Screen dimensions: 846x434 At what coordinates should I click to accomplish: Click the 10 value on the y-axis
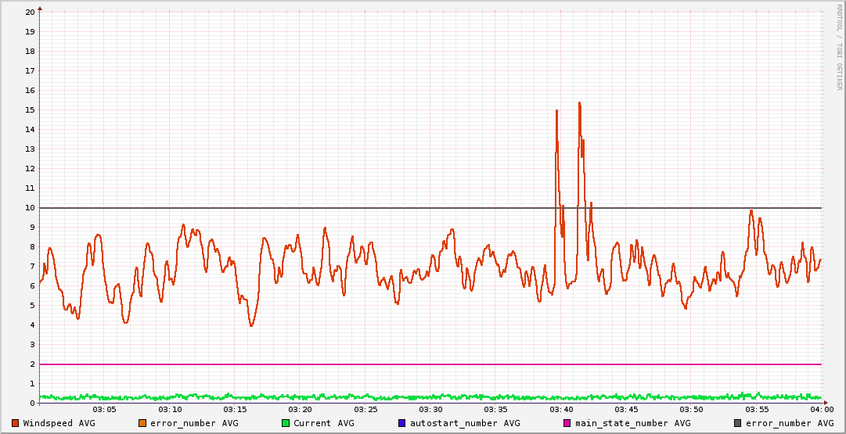30,208
